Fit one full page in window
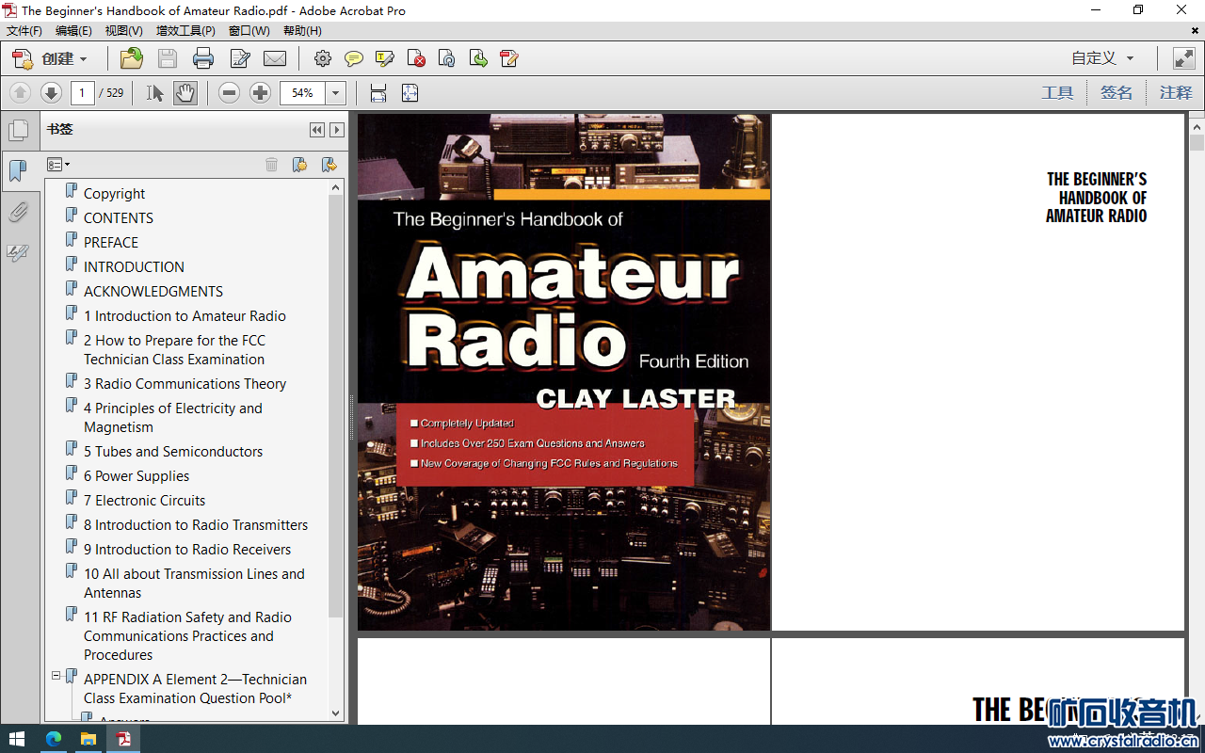The height and width of the screenshot is (753, 1205). click(410, 93)
